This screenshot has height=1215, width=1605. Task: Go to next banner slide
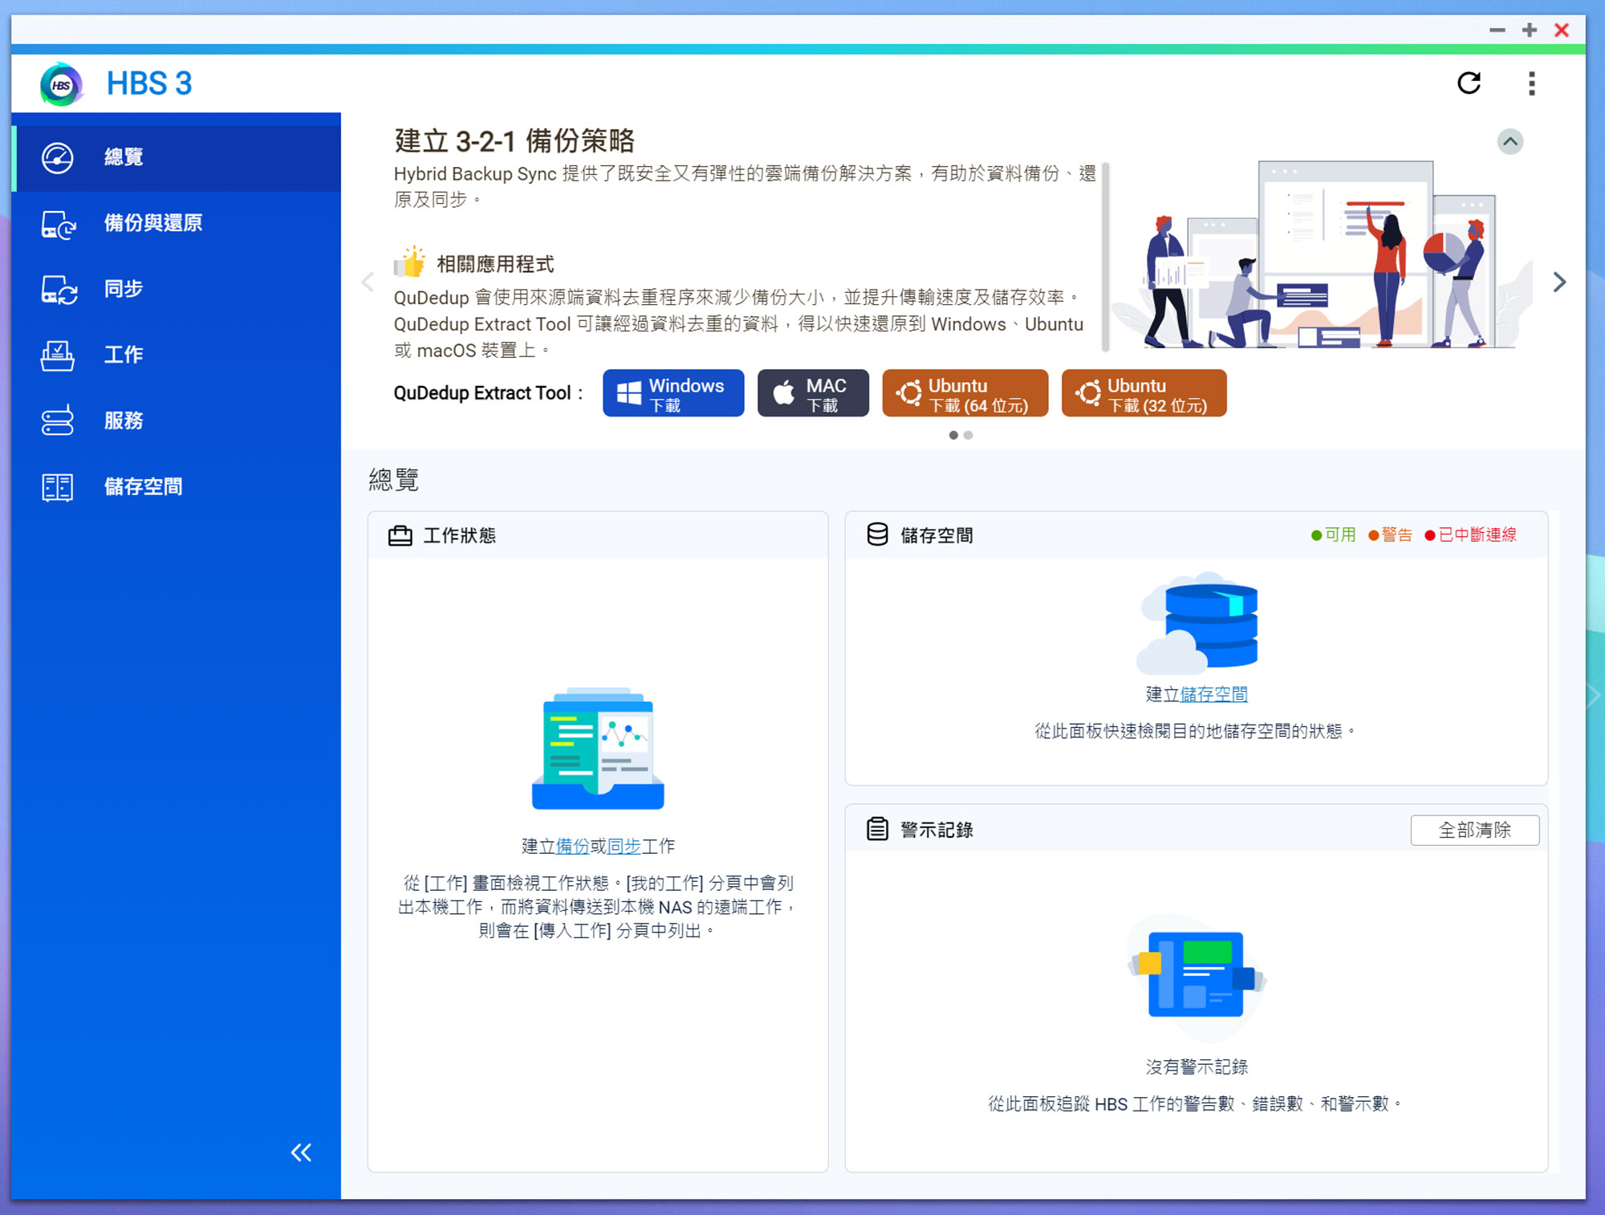[x=1559, y=282]
